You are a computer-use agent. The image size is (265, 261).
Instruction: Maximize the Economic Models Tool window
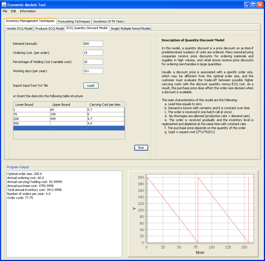point(254,5)
